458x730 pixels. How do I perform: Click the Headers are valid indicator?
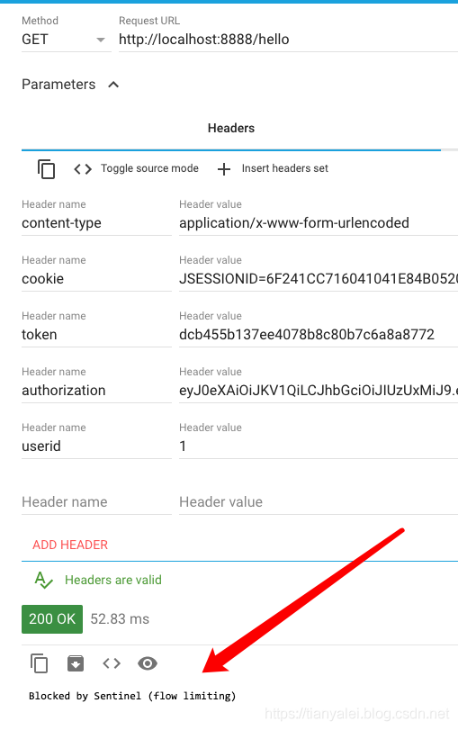(x=98, y=580)
